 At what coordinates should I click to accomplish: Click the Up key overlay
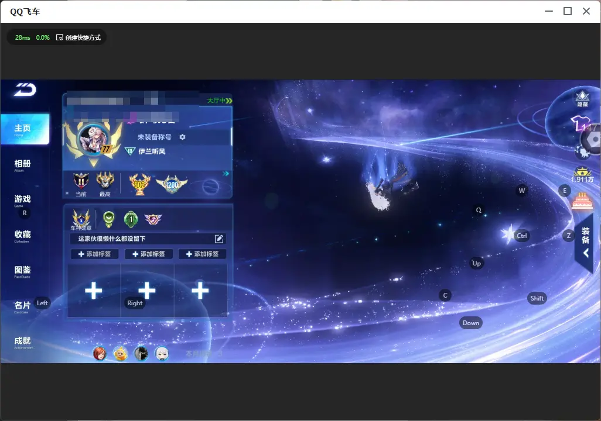pos(476,263)
